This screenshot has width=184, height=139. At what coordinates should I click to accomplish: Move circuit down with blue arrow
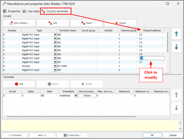pos(176,47)
